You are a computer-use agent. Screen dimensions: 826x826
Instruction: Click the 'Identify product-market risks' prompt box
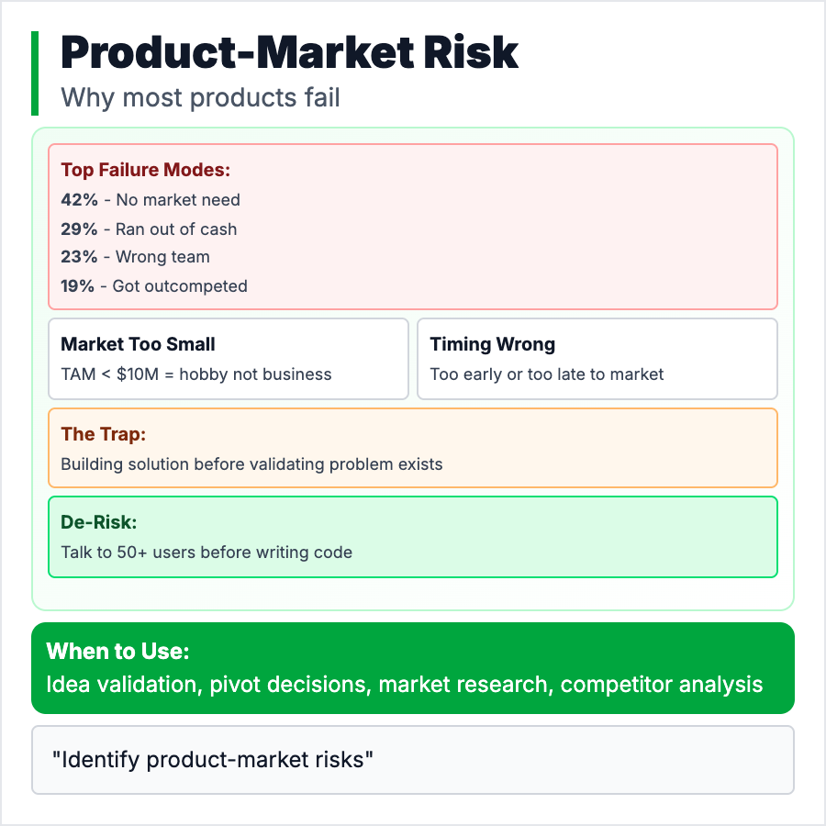pos(412,760)
